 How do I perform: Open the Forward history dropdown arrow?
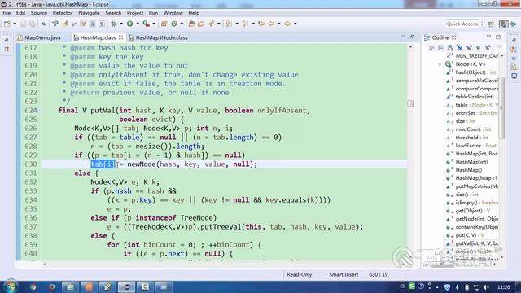tap(295, 24)
